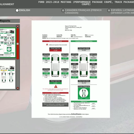The height and width of the screenshot is (134, 134).
Task: Open the first green-bordered report thumbnail
Action: click(8, 43)
